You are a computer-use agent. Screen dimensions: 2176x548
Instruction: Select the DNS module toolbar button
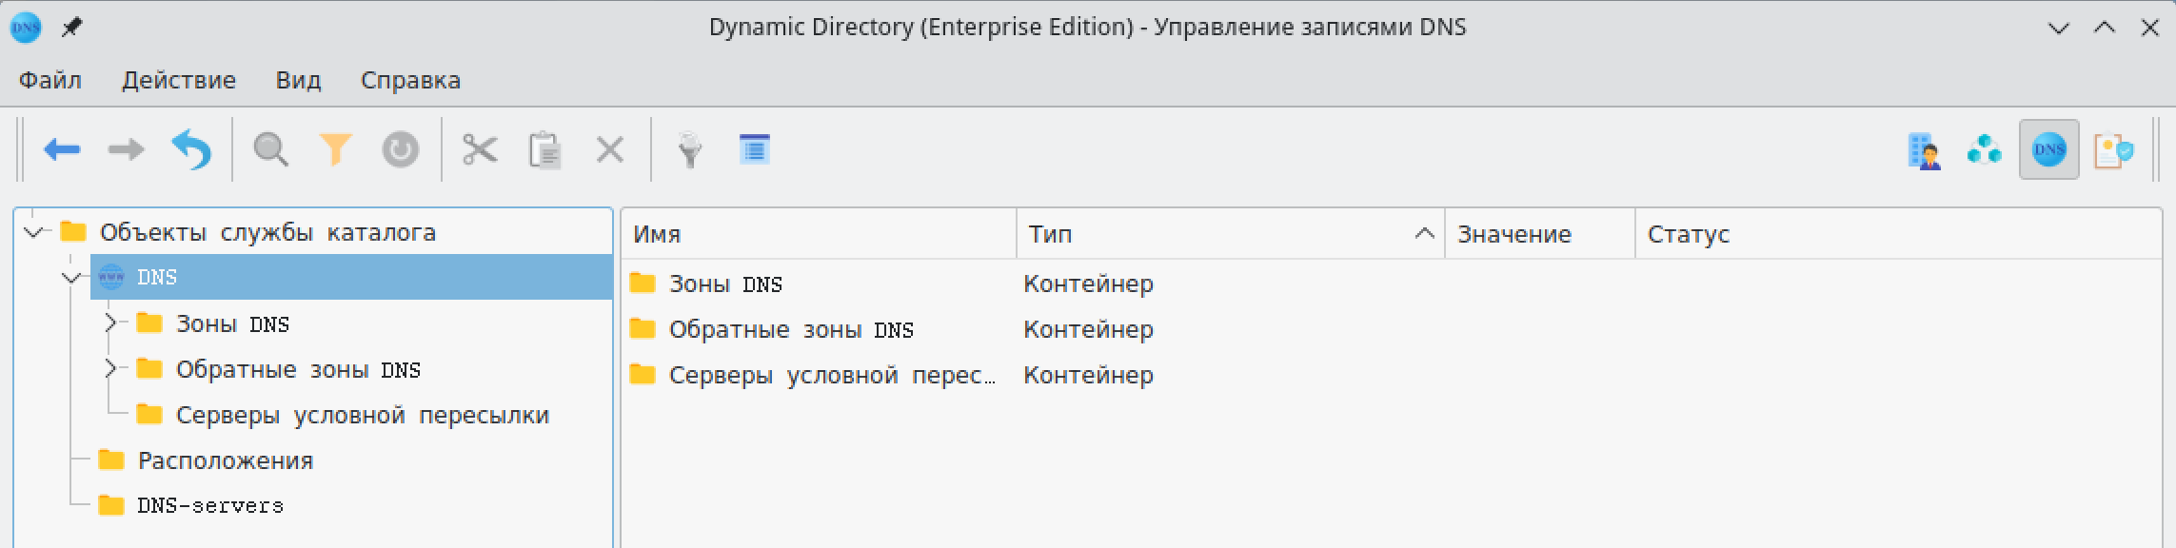pyautogui.click(x=2048, y=150)
